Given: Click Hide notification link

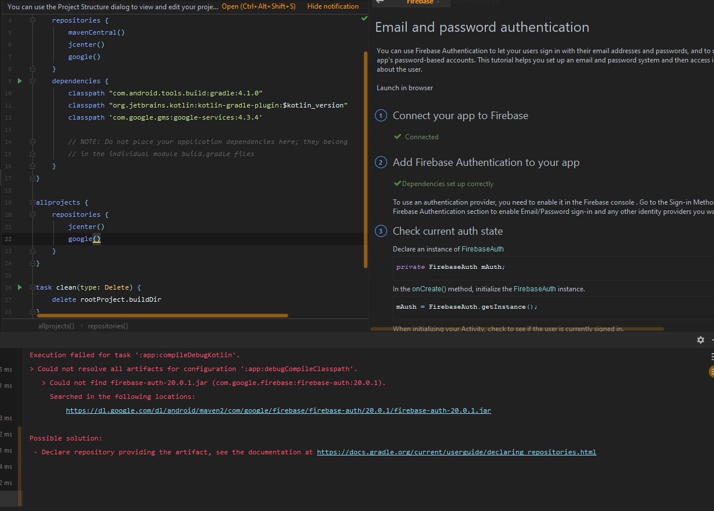Looking at the screenshot, I should (333, 6).
